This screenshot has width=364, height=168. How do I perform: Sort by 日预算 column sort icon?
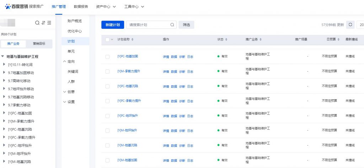(338, 40)
